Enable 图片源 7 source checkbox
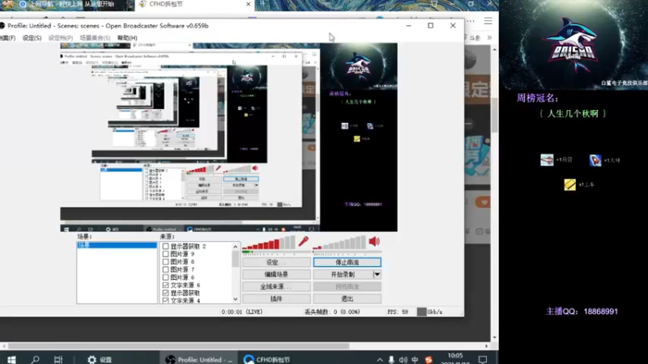648x364 pixels. (165, 269)
